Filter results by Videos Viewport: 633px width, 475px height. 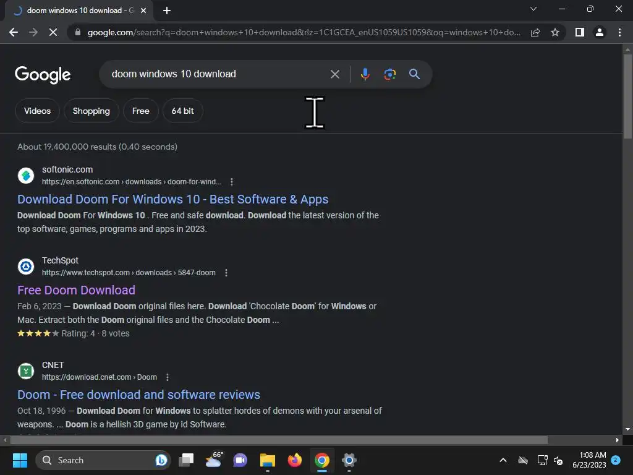37,111
